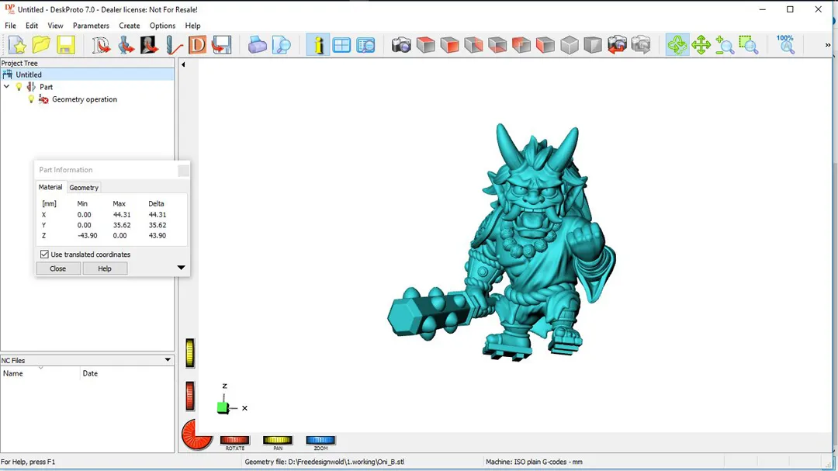Sort NC files by the Name column
838x471 pixels.
[40, 373]
